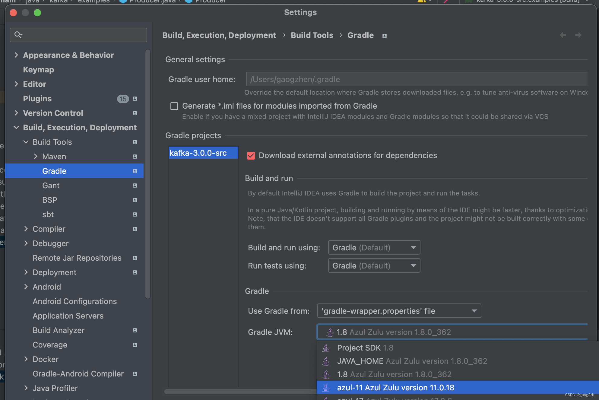Open the Run tests using dropdown
Screen dimensions: 599x400
[x=374, y=266]
